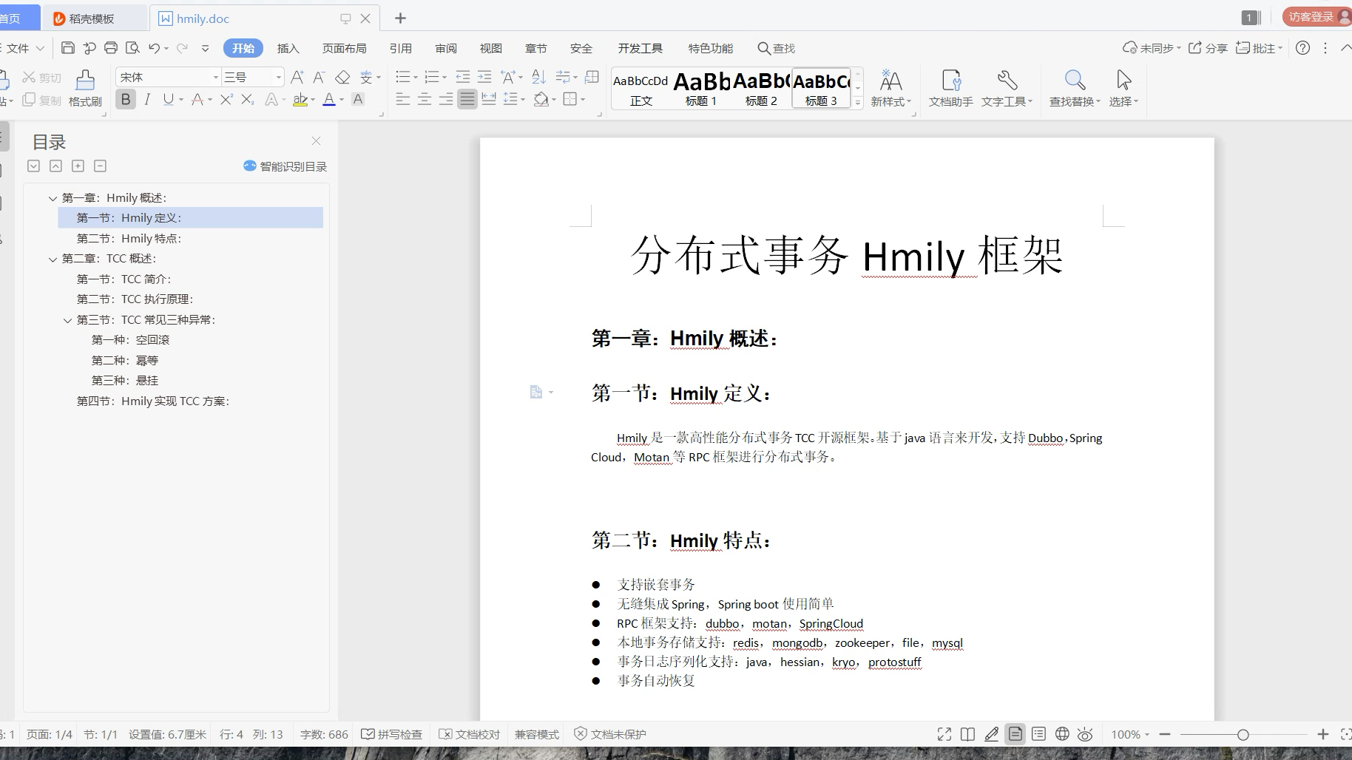Viewport: 1352px width, 760px height.
Task: Toggle eye protection mode icon
Action: tap(1085, 734)
